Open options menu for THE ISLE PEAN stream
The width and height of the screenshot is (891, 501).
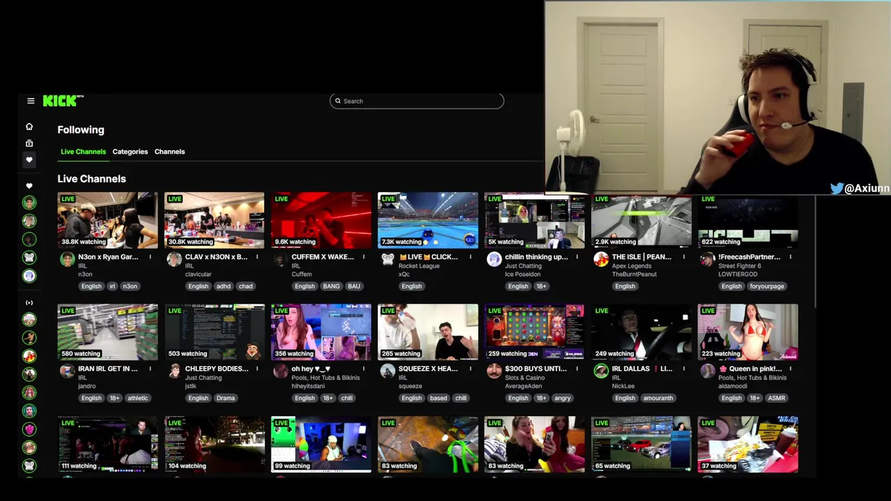pyautogui.click(x=684, y=257)
